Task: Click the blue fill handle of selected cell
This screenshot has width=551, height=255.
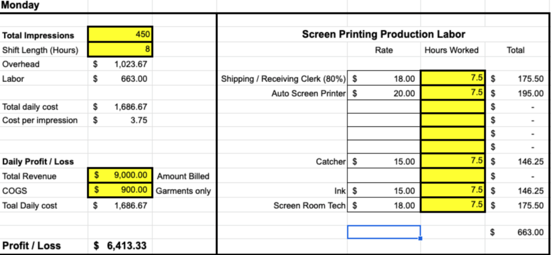Action: [x=420, y=238]
